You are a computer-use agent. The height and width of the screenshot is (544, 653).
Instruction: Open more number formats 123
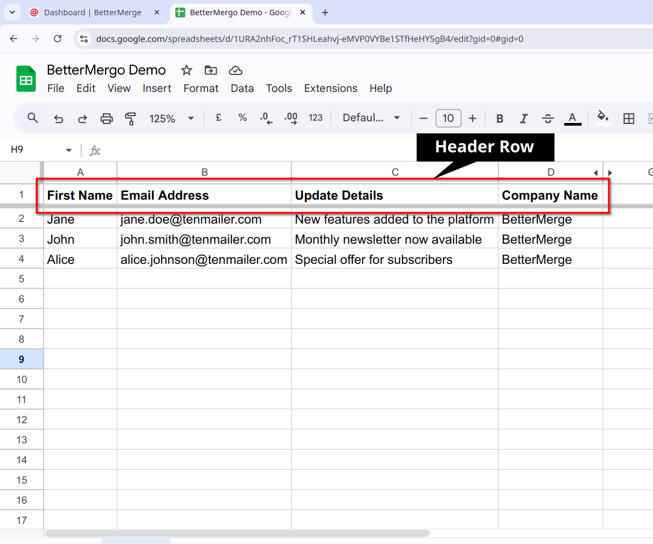pos(316,118)
